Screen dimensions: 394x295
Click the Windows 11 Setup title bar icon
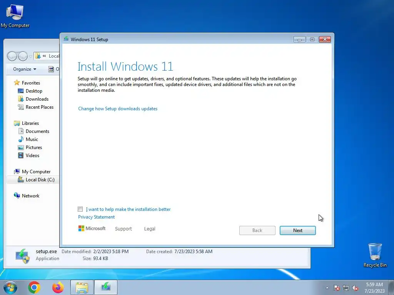66,39
